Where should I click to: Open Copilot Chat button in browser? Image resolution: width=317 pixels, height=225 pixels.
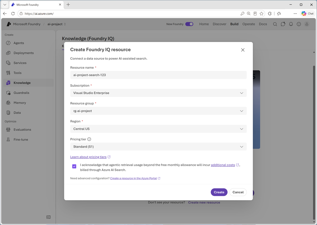pyautogui.click(x=307, y=13)
